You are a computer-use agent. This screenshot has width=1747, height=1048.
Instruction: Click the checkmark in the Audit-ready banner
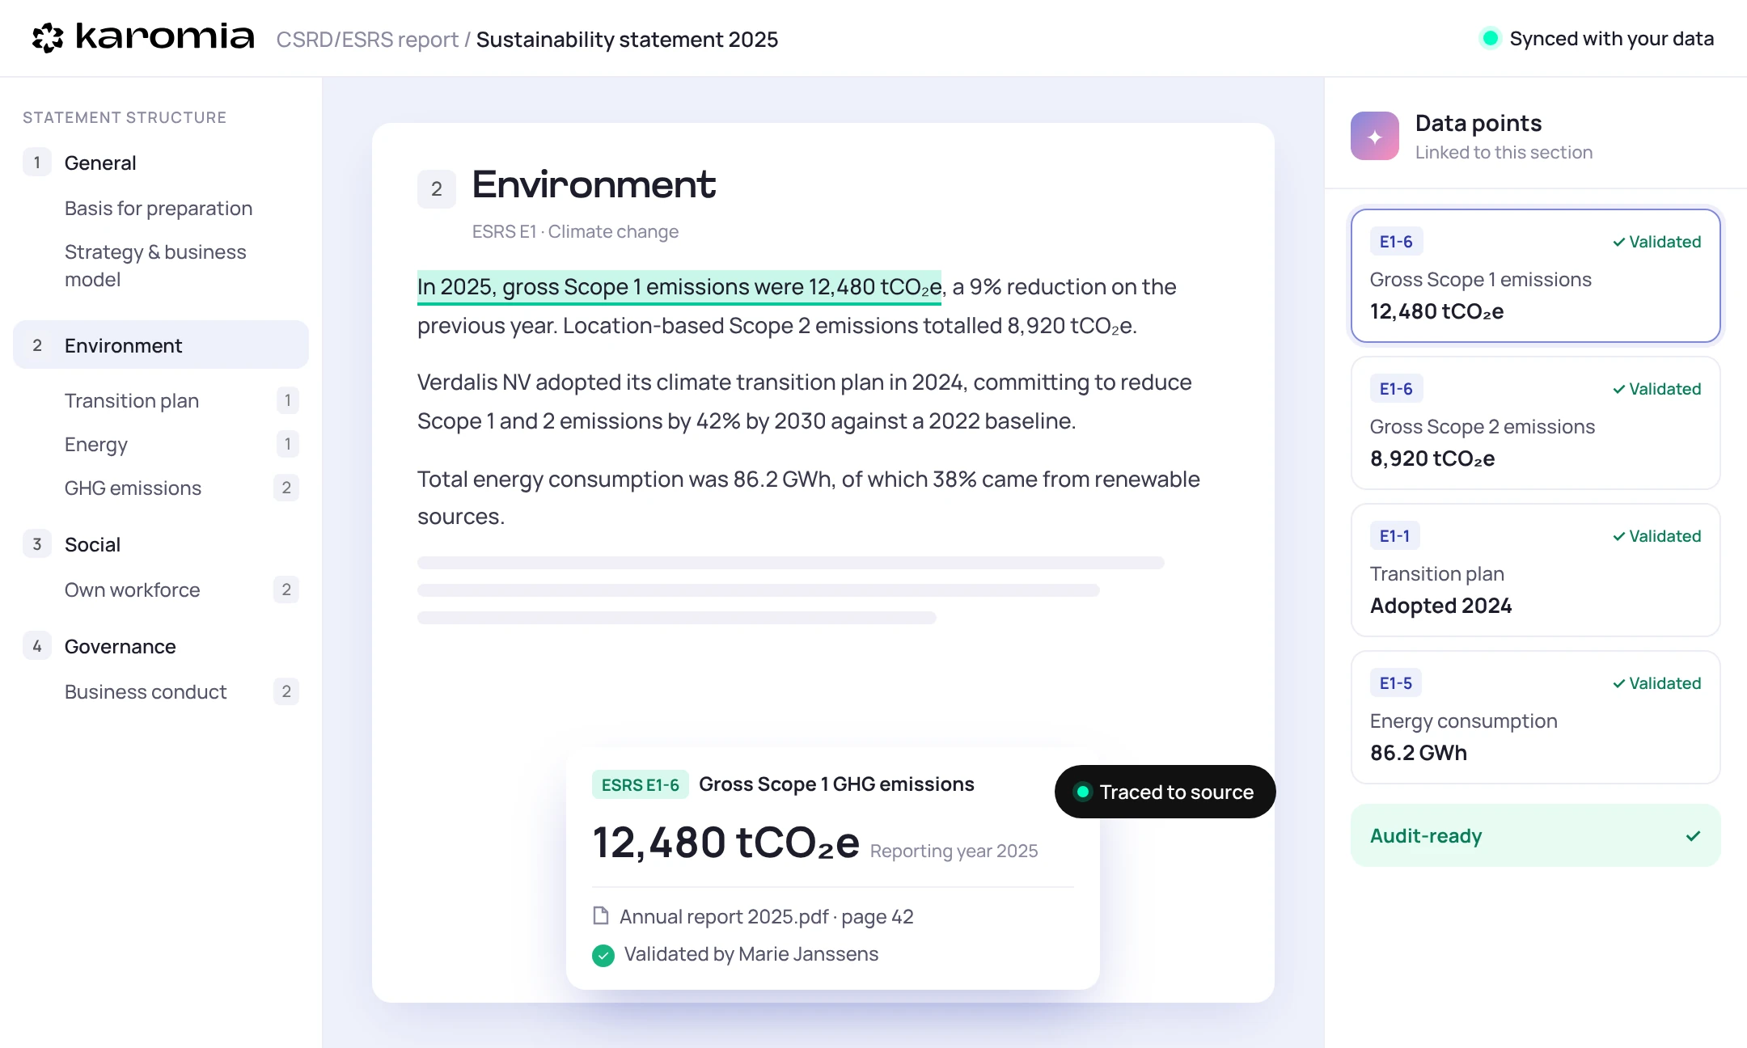click(1693, 835)
